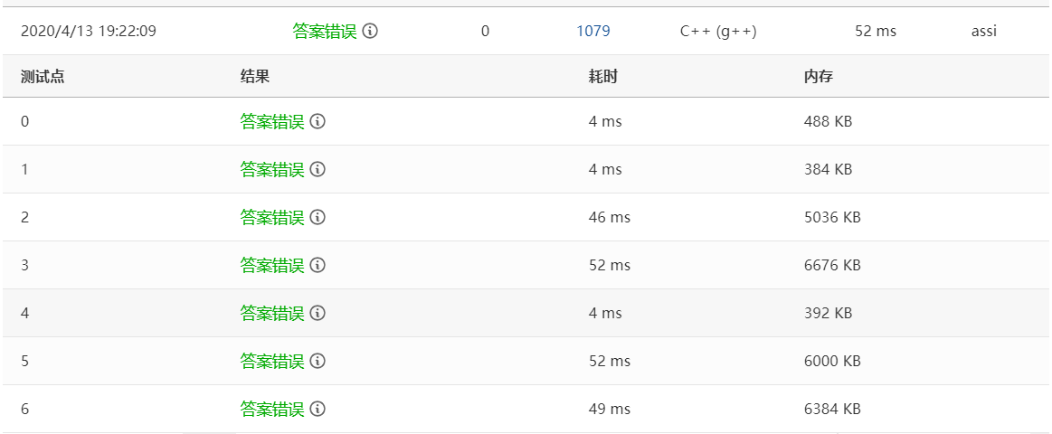This screenshot has width=1052, height=434.
Task: Click the 6676 KB memory value
Action: (832, 265)
